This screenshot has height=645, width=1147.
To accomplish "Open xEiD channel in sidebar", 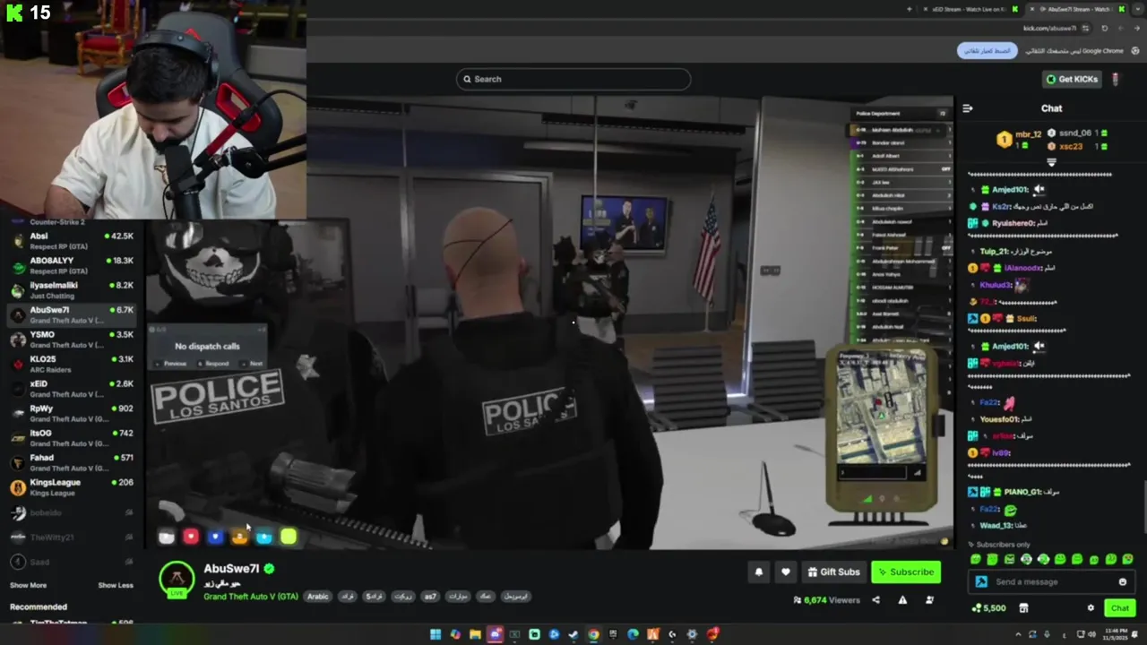I will [x=72, y=389].
